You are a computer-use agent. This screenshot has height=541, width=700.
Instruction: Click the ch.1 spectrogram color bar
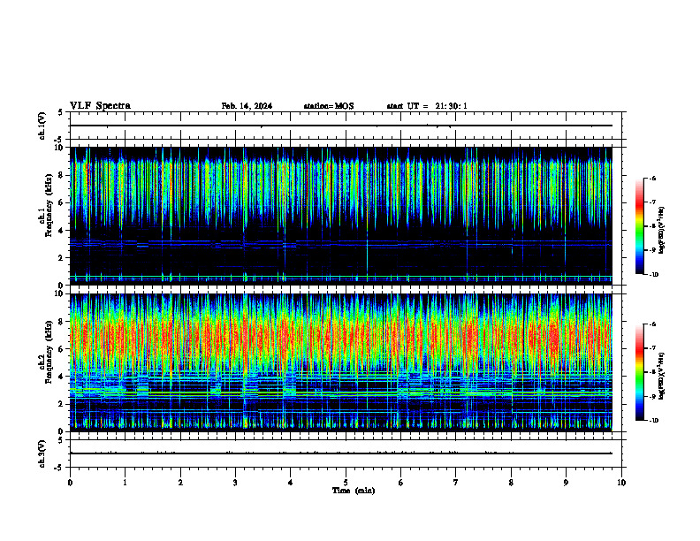[x=640, y=226]
